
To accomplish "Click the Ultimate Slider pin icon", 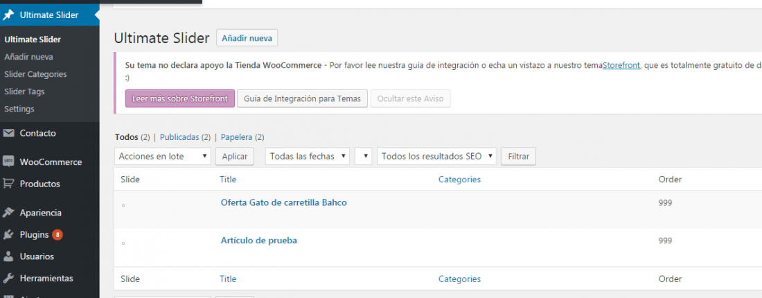I will click(8, 15).
